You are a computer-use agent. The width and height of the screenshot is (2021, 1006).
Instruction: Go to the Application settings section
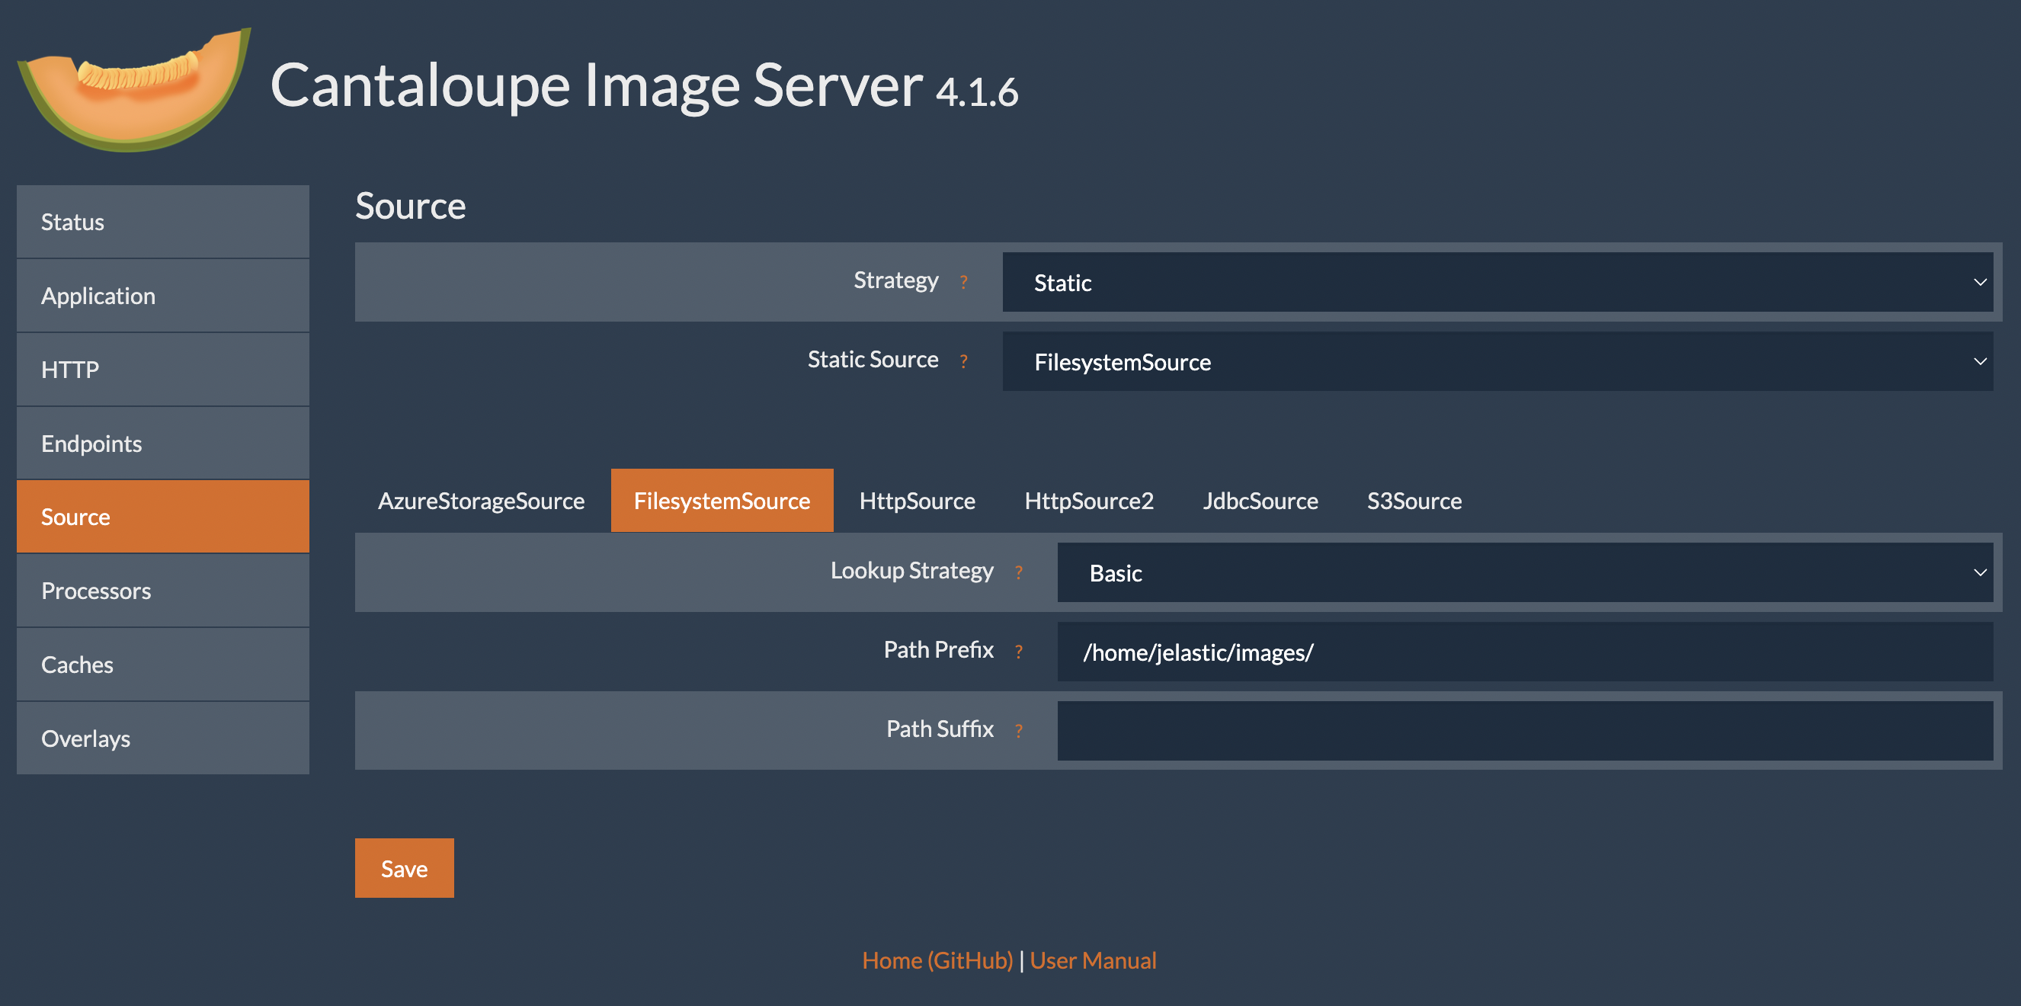(163, 295)
